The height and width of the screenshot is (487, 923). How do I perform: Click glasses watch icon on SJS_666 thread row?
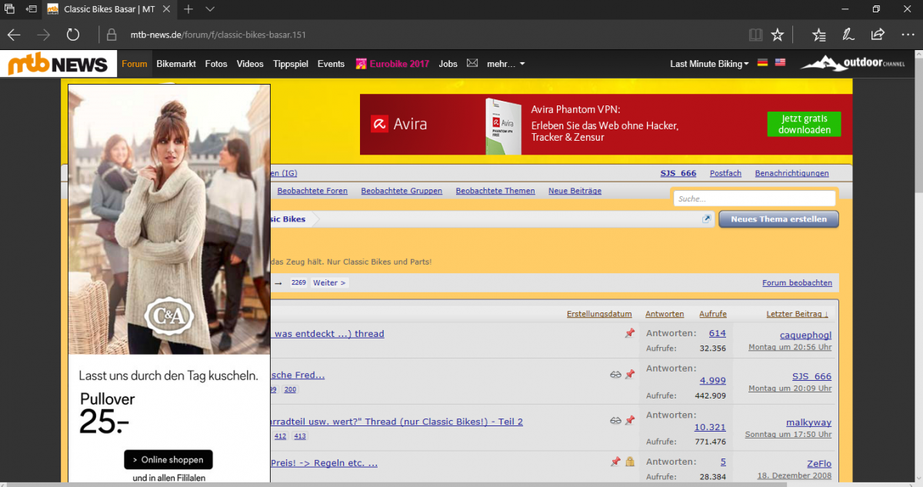point(615,375)
